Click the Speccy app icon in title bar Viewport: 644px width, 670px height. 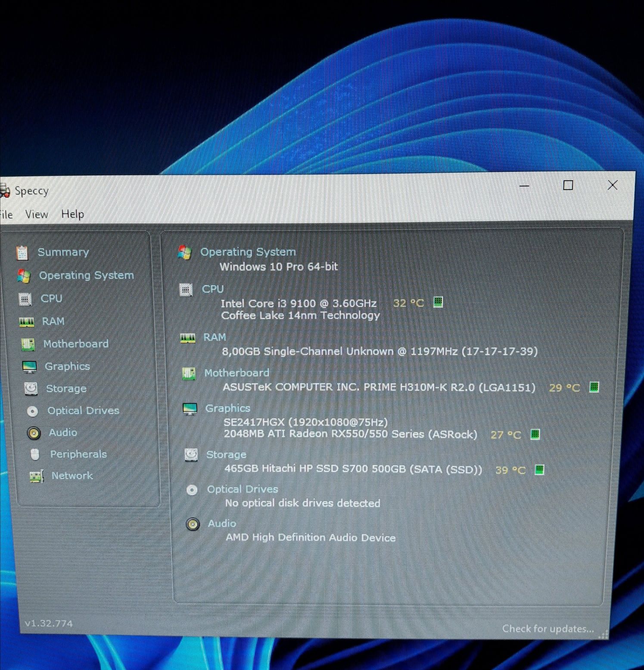[x=4, y=190]
